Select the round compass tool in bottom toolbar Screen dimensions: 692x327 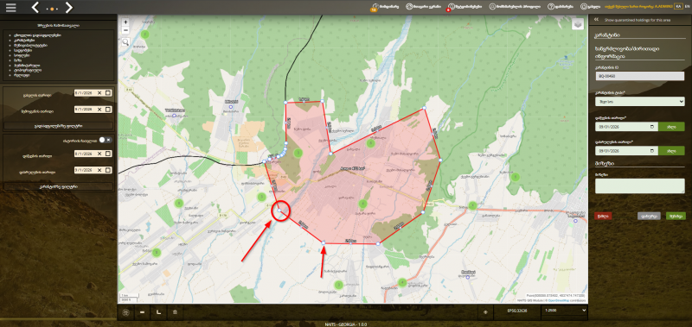(125, 312)
